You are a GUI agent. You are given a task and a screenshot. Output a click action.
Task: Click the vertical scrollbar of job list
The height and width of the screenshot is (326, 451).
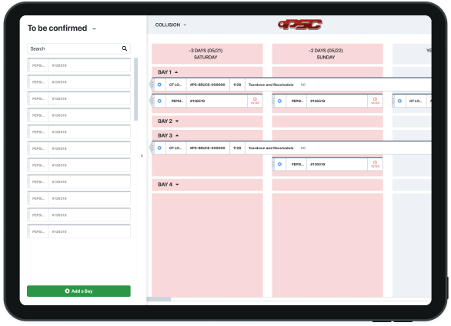(x=135, y=89)
